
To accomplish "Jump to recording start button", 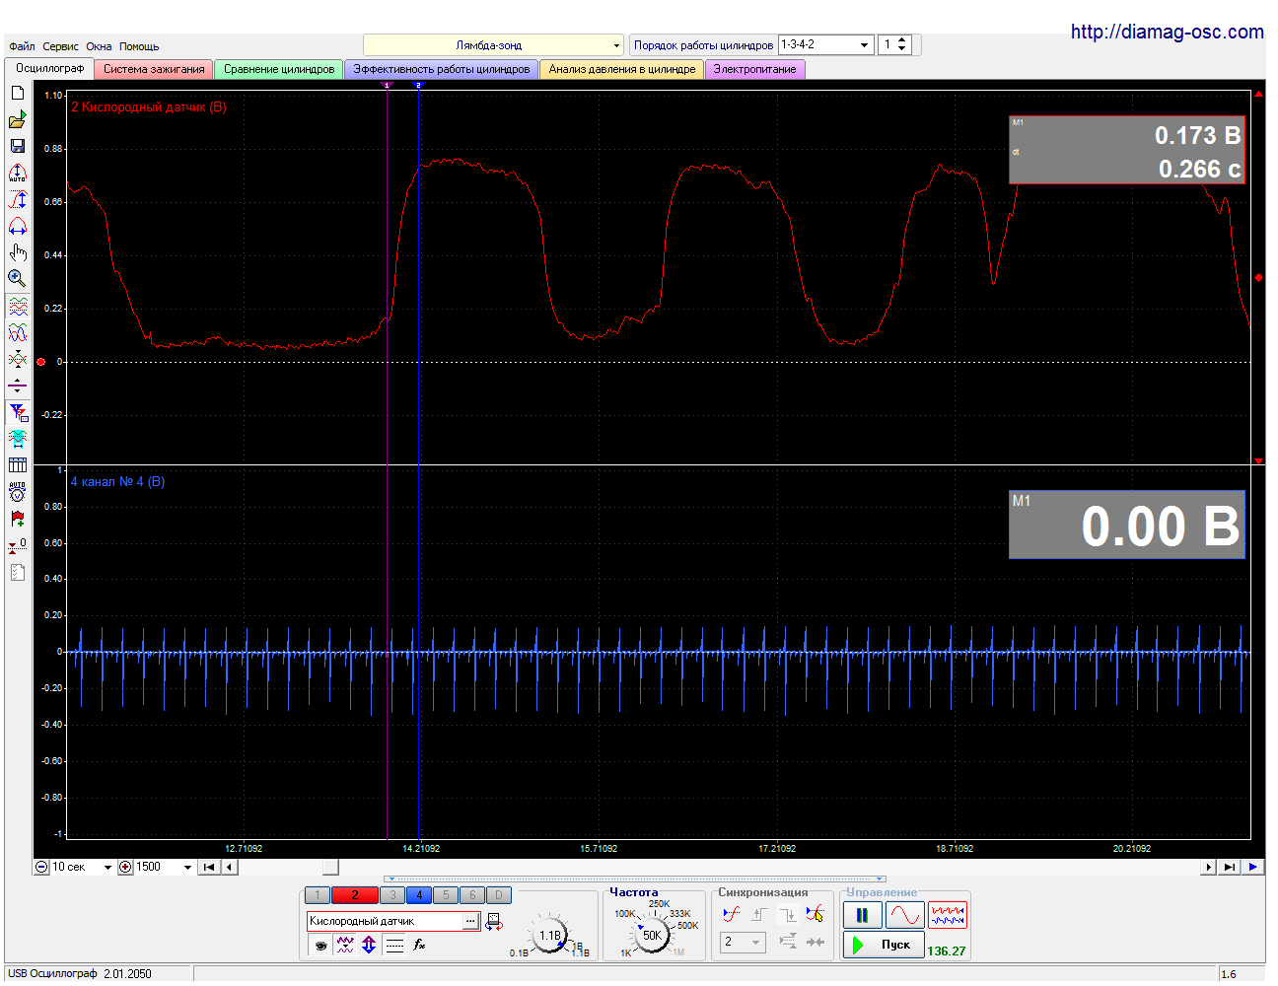I will (x=208, y=868).
